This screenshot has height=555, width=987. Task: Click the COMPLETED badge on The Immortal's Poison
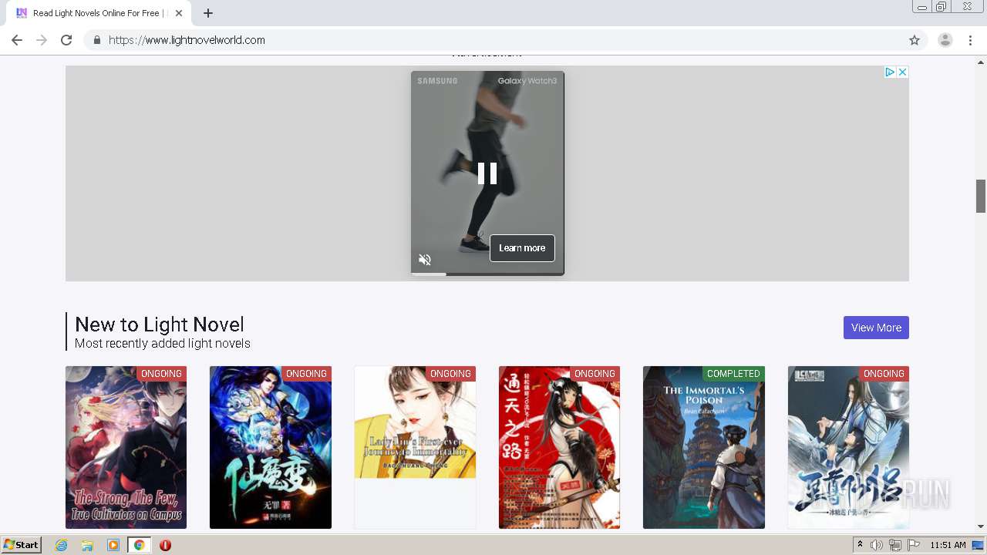pyautogui.click(x=733, y=374)
